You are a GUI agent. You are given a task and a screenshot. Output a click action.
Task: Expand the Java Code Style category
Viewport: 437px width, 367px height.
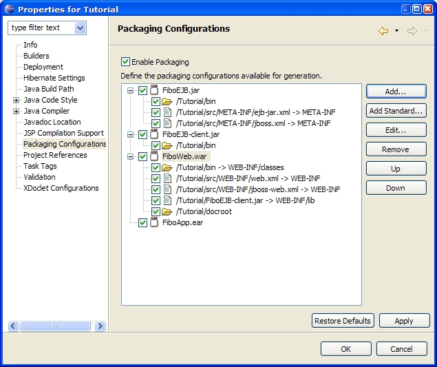16,100
